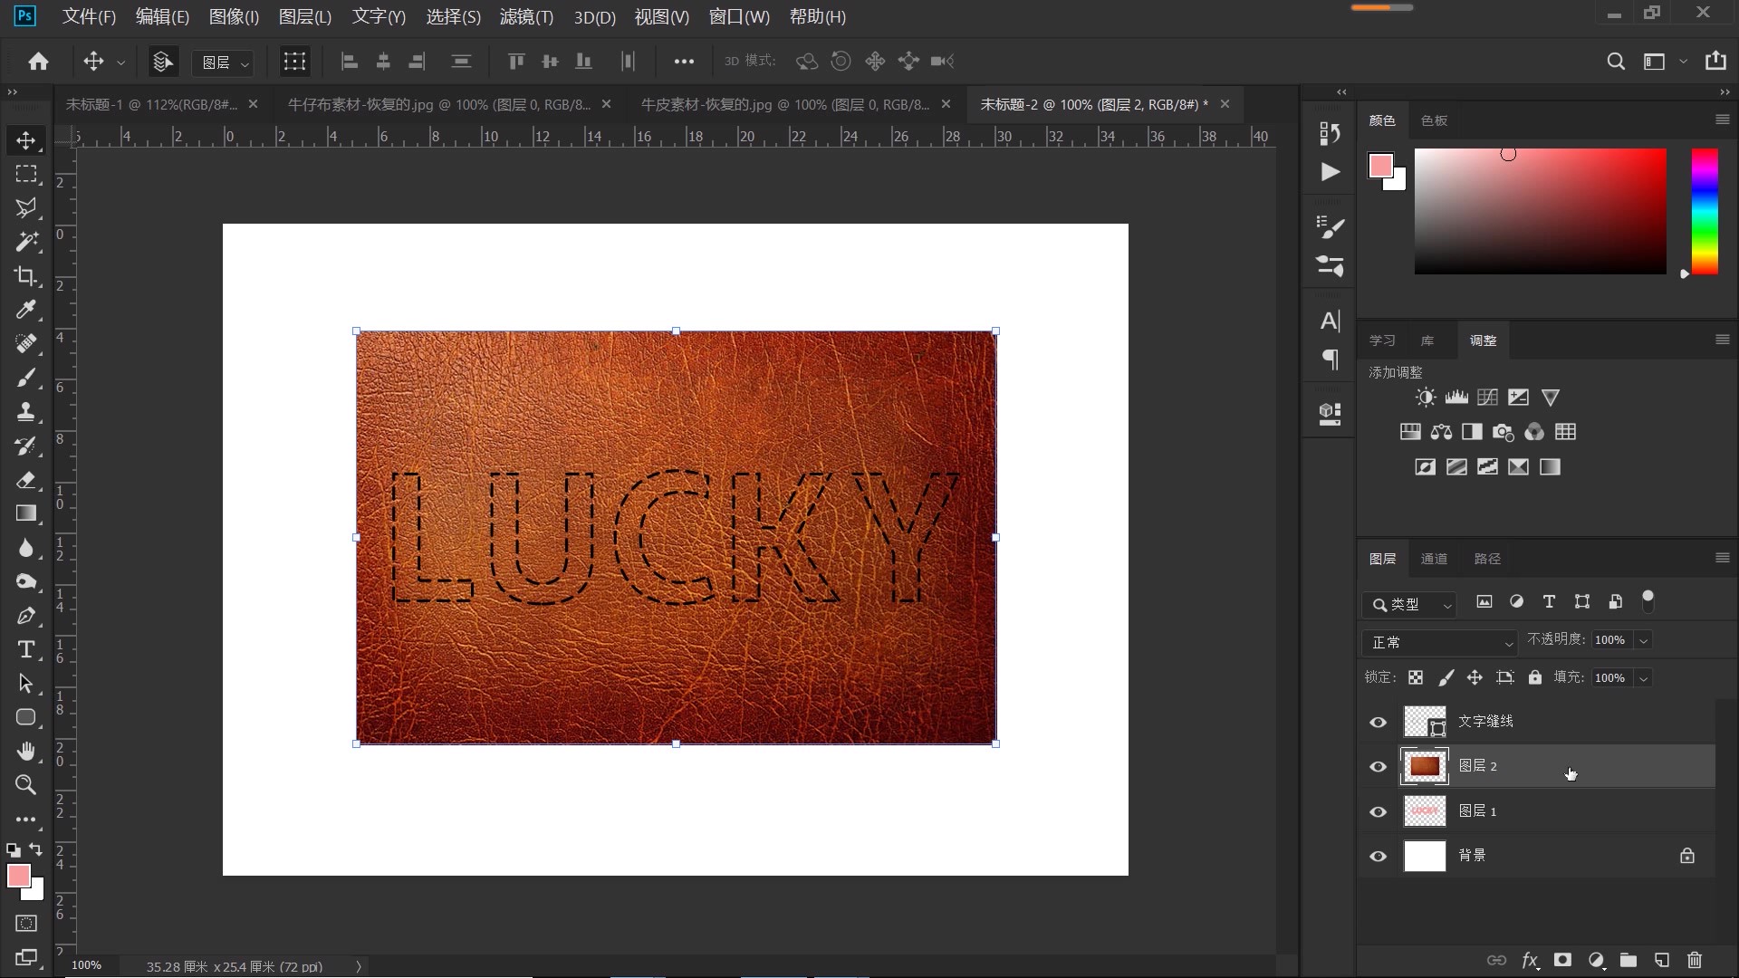
Task: Open the layer style fx button
Action: coord(1530,960)
